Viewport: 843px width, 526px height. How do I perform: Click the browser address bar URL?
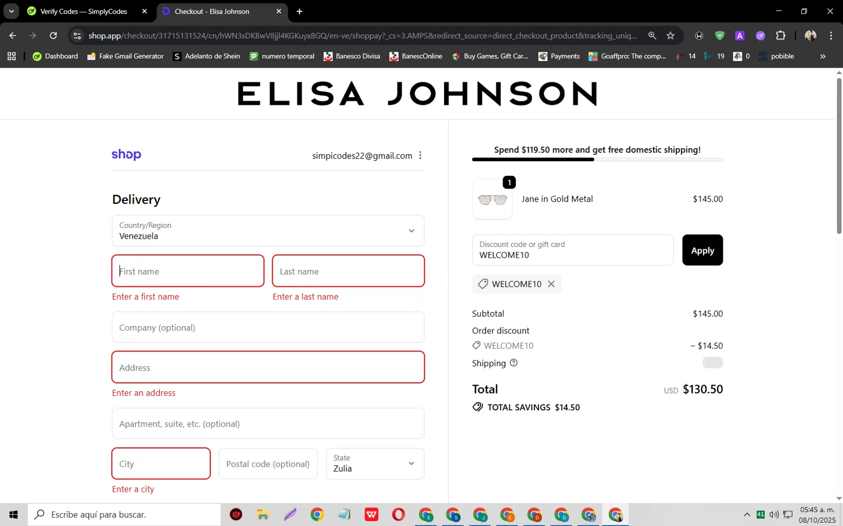coord(362,35)
